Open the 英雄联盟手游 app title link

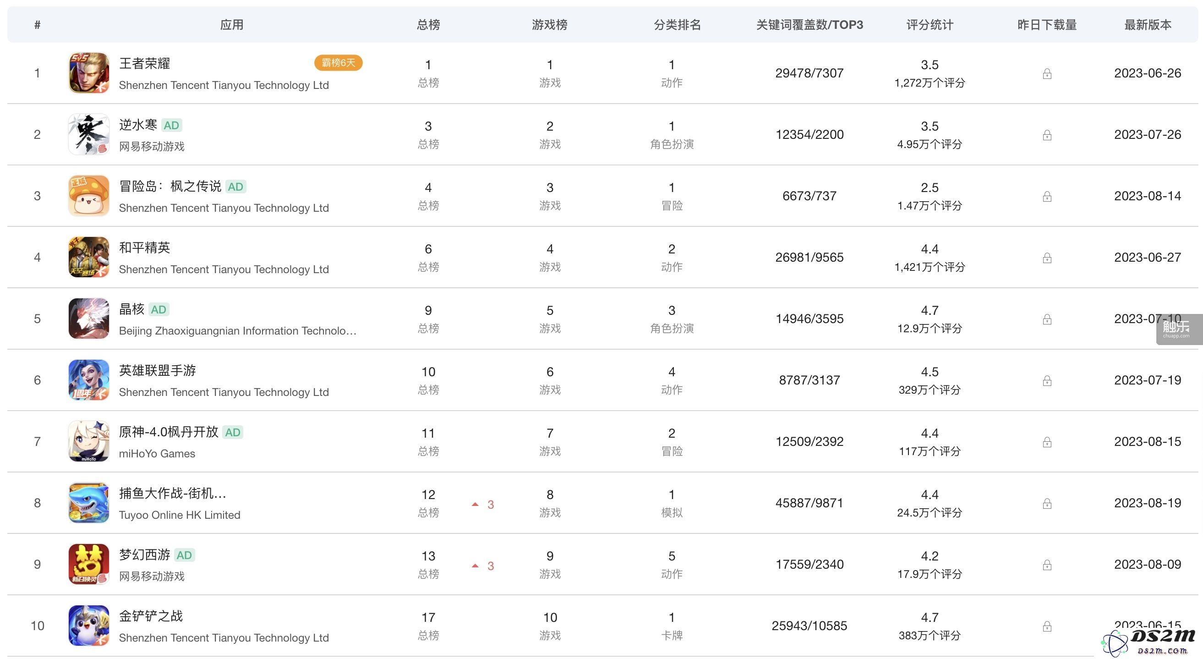tap(158, 370)
